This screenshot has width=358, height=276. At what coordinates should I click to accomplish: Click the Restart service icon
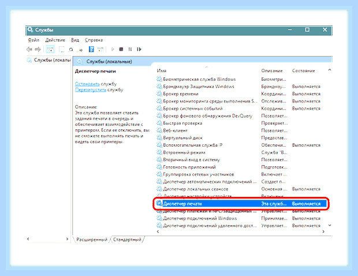click(x=139, y=49)
